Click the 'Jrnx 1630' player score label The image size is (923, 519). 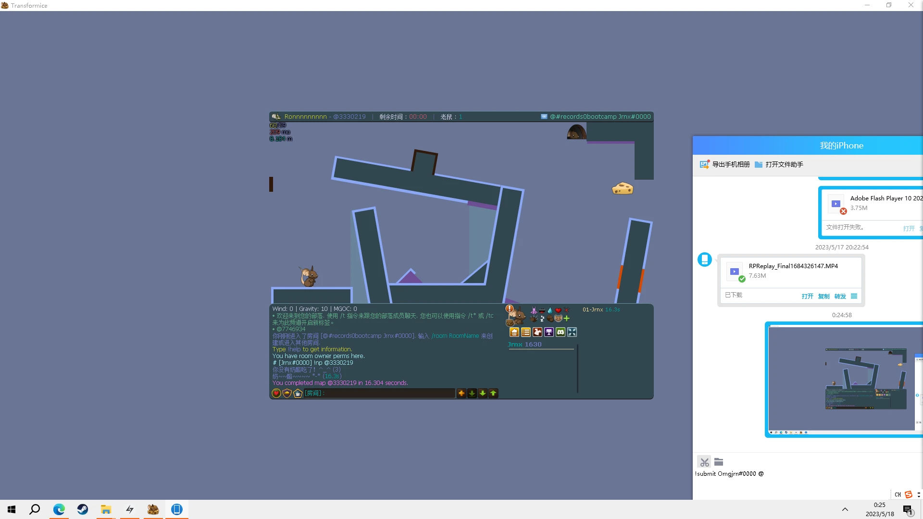coord(524,345)
